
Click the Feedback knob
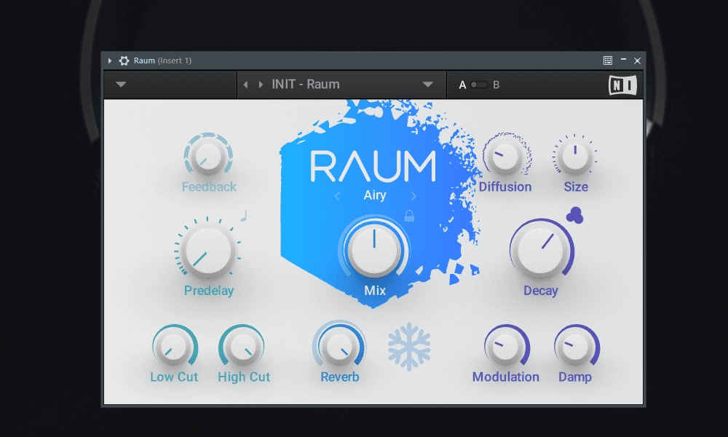(208, 157)
